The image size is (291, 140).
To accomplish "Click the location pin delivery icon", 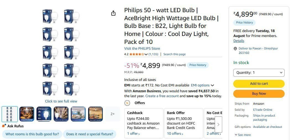I will (x=235, y=49).
